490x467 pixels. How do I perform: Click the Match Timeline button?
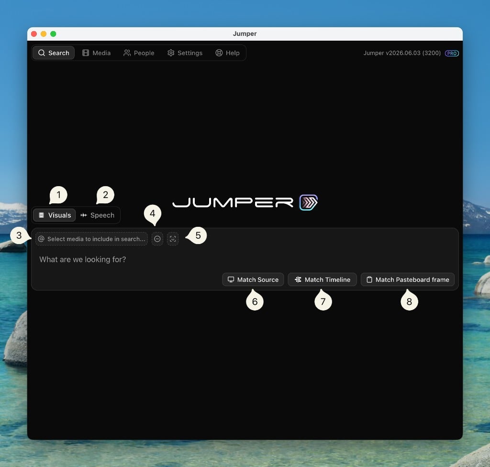322,279
